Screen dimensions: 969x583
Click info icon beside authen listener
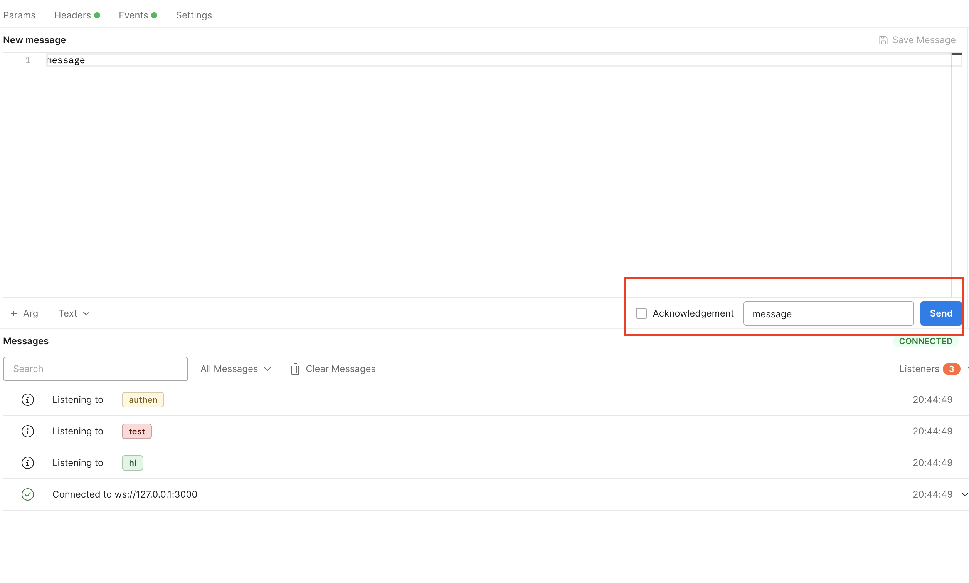pos(27,400)
